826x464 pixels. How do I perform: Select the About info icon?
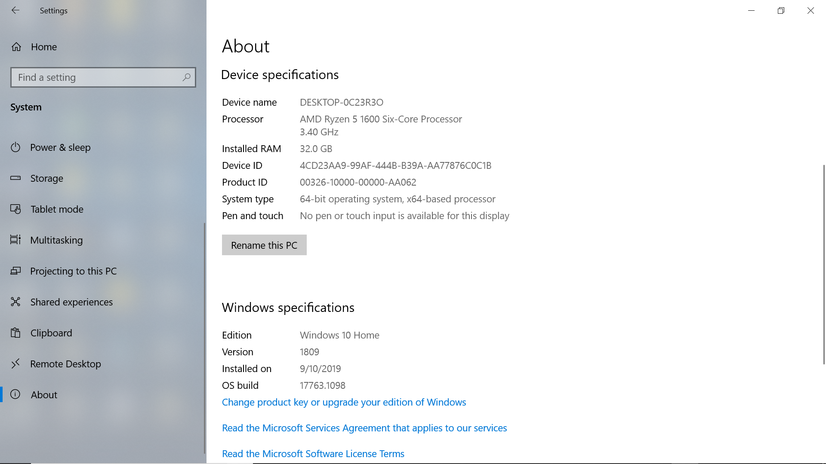15,394
